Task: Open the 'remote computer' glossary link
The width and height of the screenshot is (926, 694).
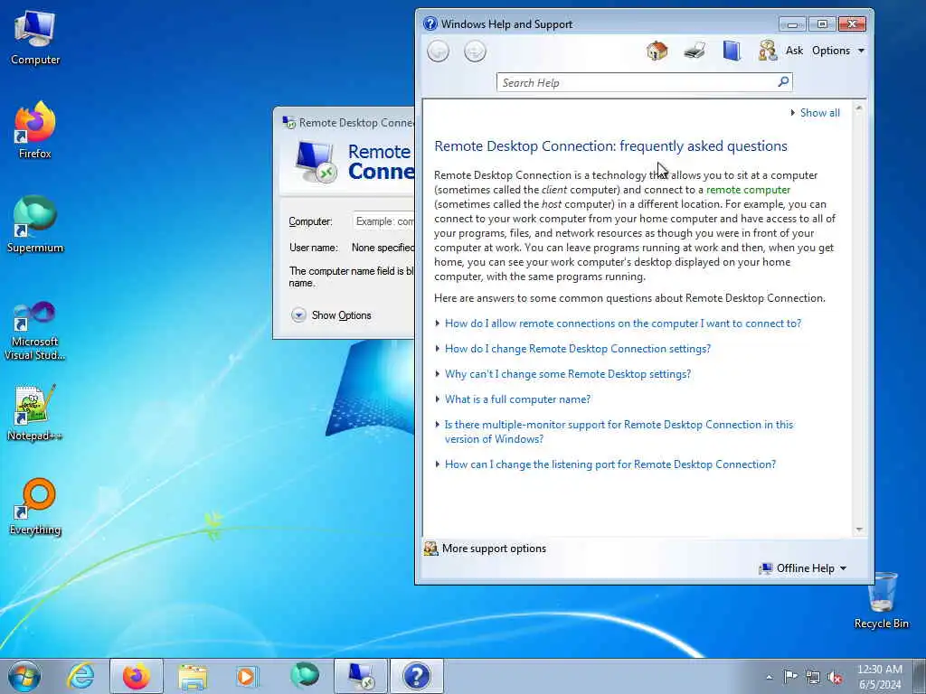Action: click(x=748, y=190)
